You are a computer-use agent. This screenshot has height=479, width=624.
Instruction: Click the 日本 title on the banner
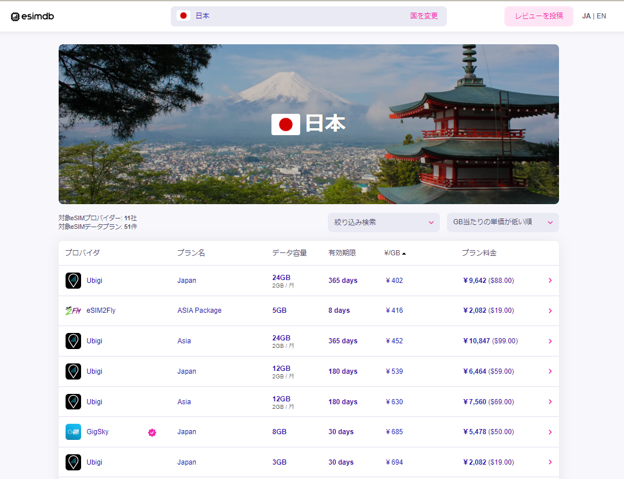(326, 124)
